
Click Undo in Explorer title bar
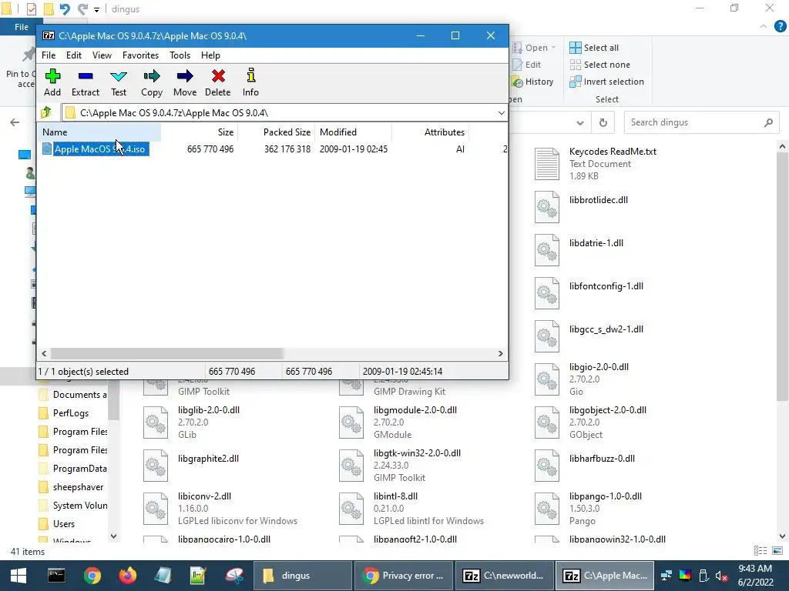click(65, 9)
